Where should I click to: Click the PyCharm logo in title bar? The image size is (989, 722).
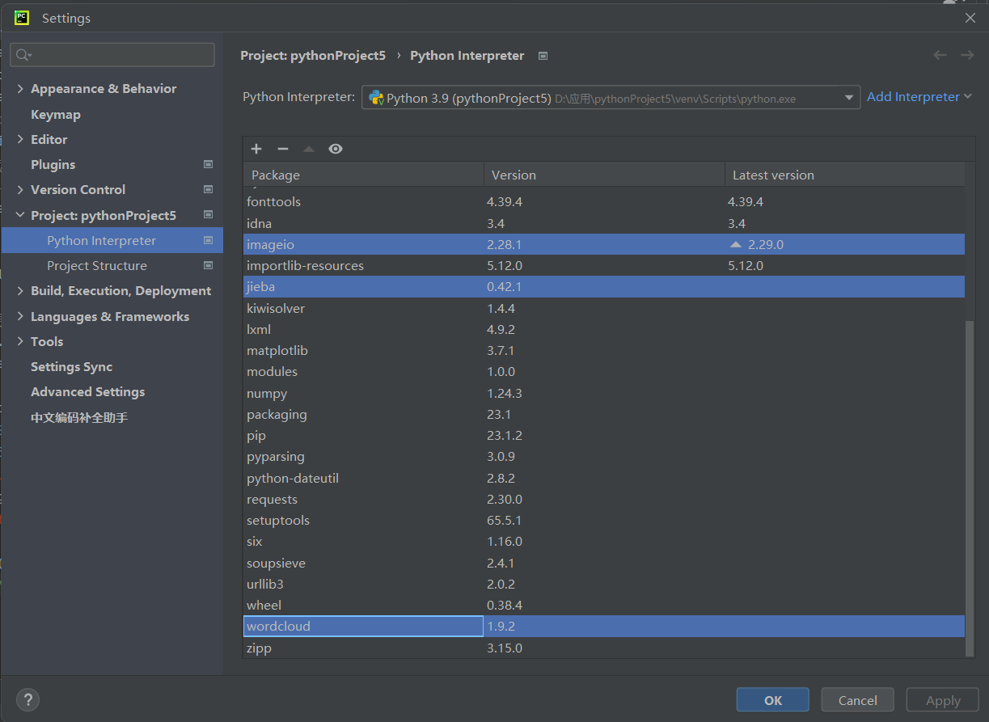tap(22, 18)
